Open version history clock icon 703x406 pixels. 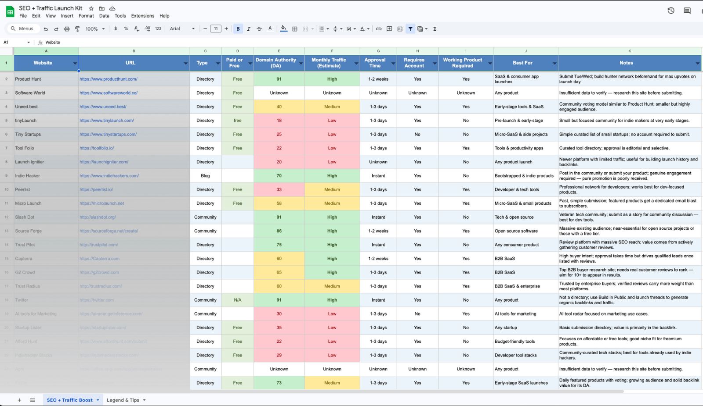670,11
